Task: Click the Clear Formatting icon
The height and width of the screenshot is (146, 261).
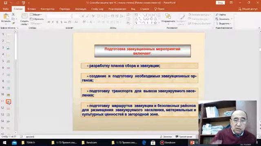Action: click(93, 16)
